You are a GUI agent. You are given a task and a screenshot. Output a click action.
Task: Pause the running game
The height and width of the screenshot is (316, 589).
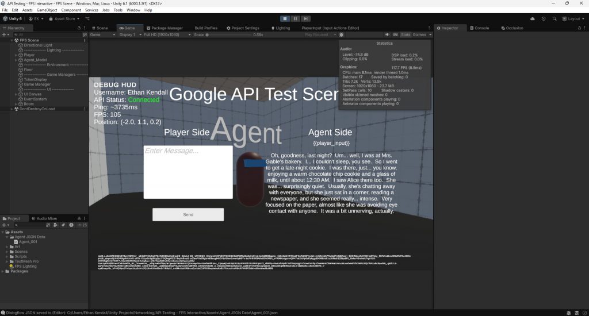294,18
